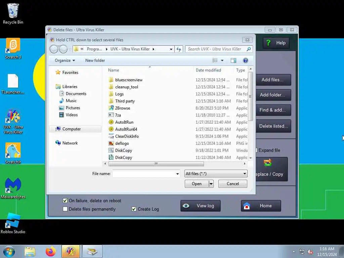Open the File name dropdown arrow
This screenshot has height=258, width=344.
[x=177, y=174]
